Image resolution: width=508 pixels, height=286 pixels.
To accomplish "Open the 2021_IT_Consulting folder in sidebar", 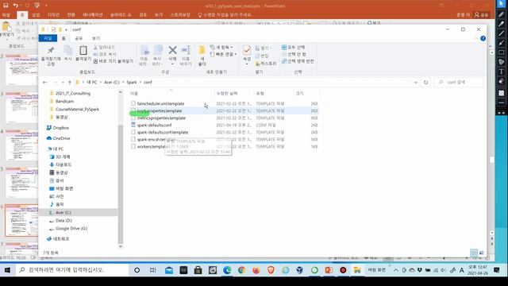I will coord(72,94).
